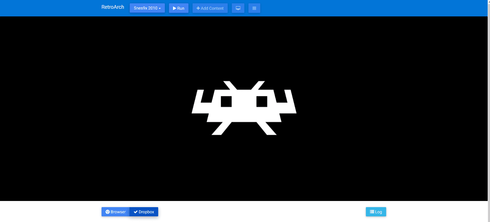Open the Log panel
The image size is (490, 222).
(376, 212)
